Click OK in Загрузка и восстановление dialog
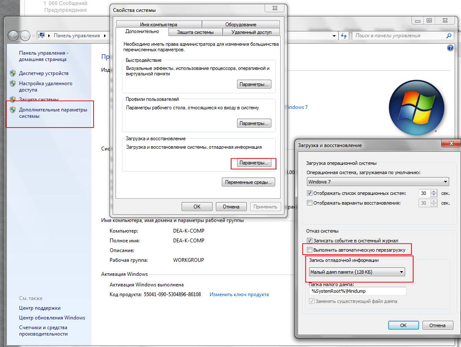Image resolution: width=461 pixels, height=347 pixels. (x=403, y=325)
